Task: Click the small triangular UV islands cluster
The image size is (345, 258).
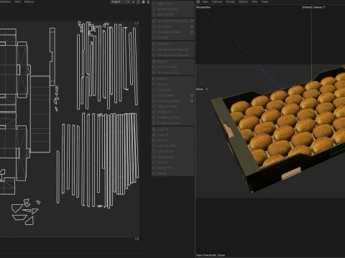Action: (26, 211)
